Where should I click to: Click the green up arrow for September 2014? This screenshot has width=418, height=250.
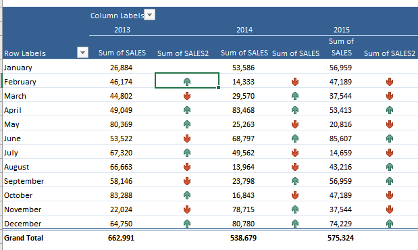pyautogui.click(x=295, y=181)
